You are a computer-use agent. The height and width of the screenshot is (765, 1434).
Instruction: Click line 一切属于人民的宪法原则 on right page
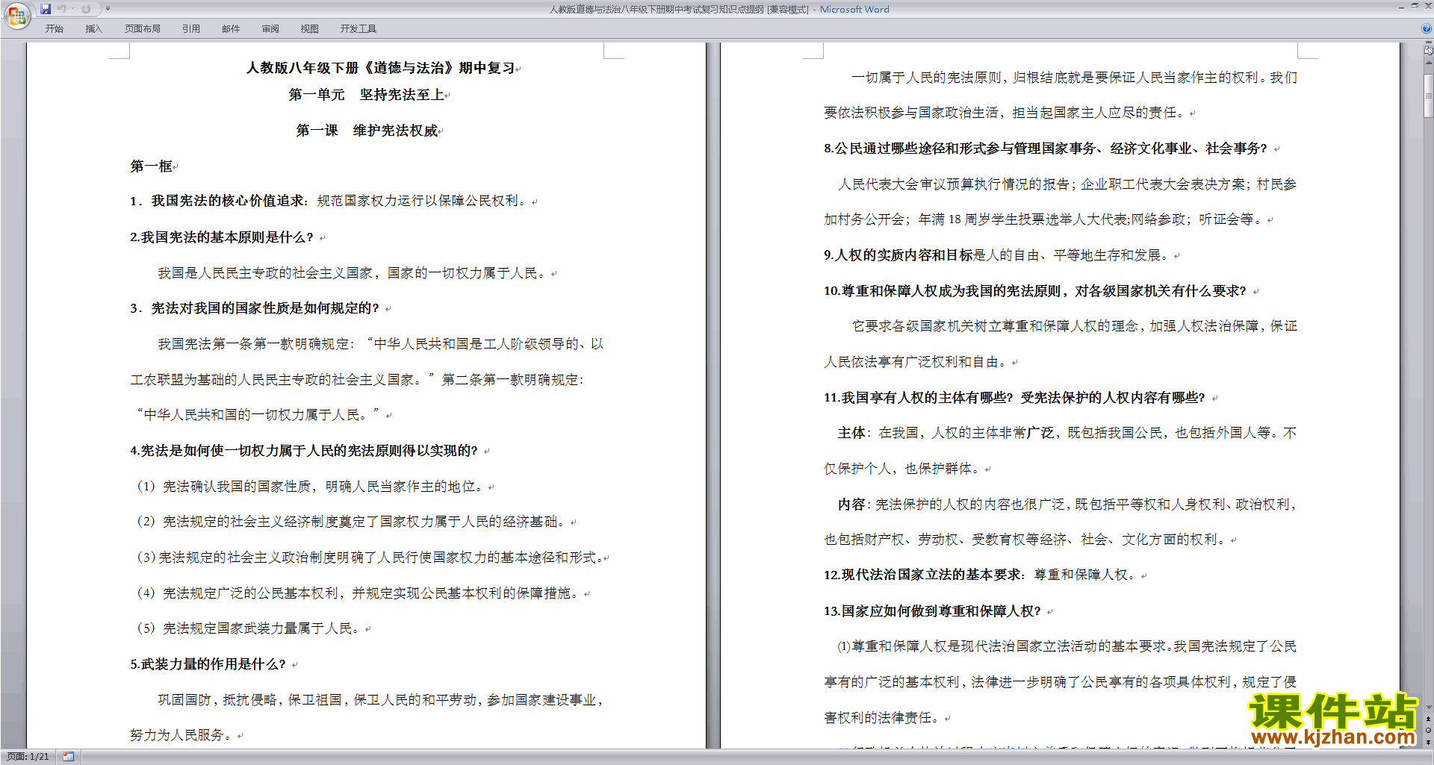(1074, 78)
